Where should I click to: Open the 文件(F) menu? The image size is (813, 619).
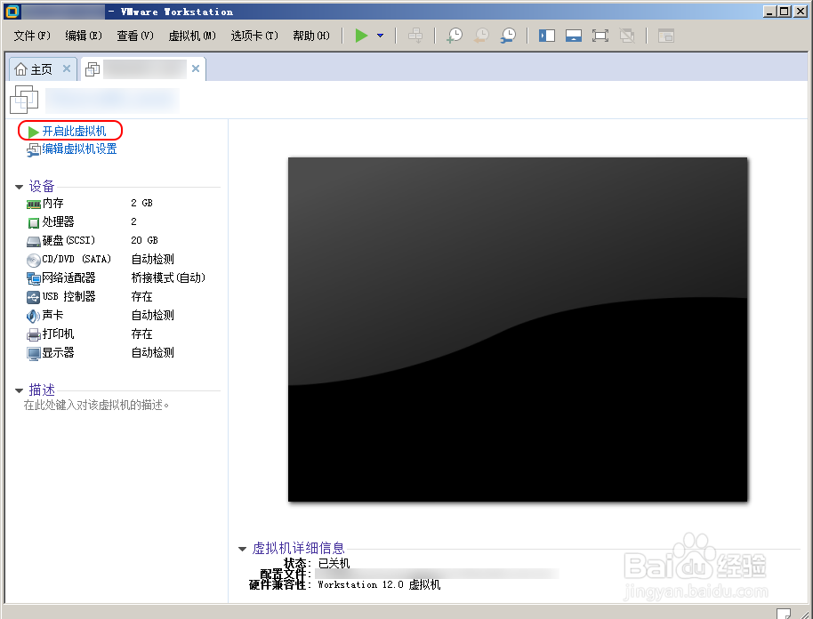32,36
